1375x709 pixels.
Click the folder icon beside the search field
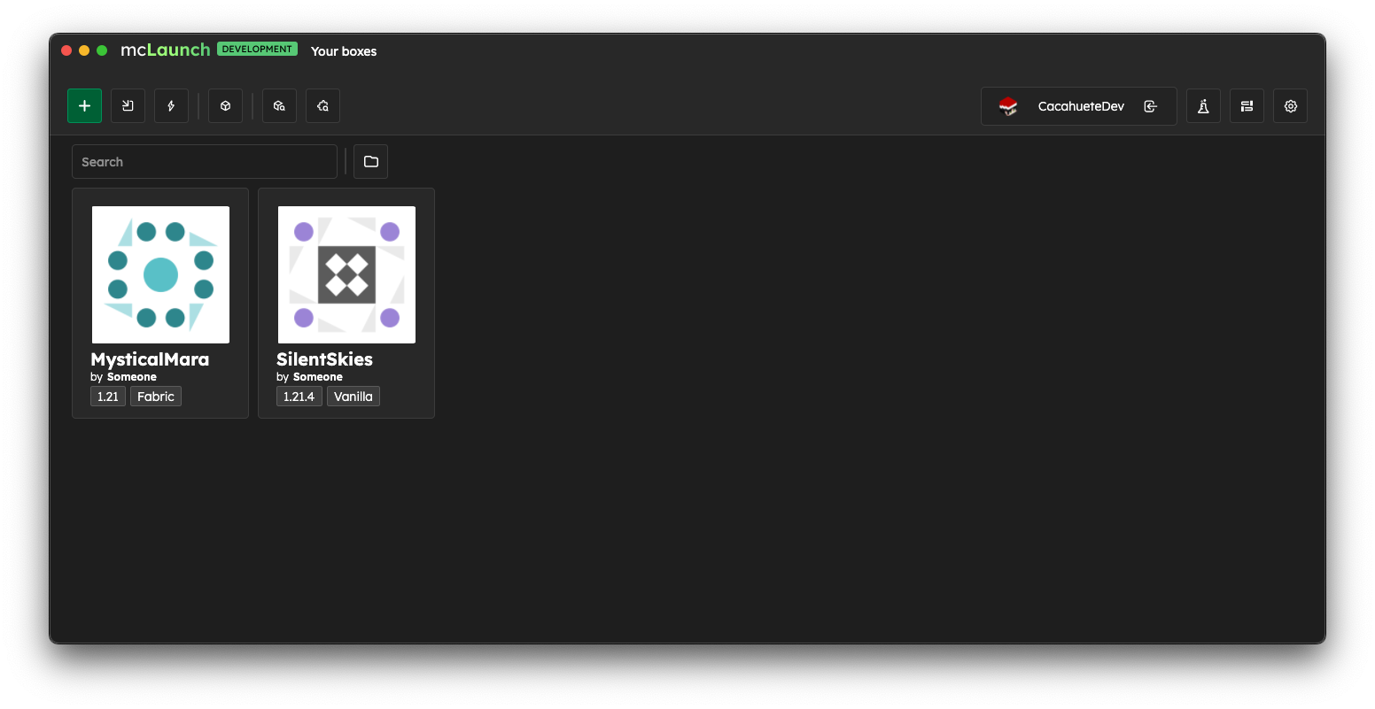(x=370, y=162)
